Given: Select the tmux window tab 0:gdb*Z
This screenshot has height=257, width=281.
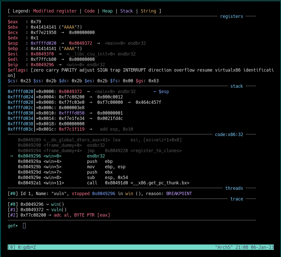Looking at the screenshot, I should tap(27, 247).
